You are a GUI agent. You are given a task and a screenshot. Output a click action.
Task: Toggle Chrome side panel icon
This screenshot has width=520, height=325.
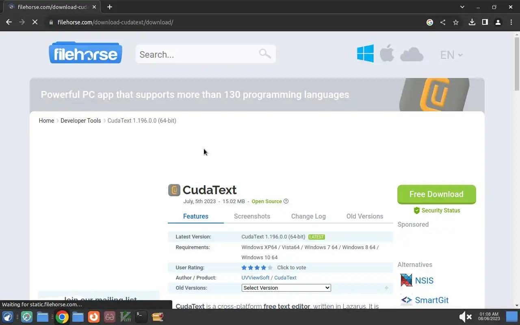(485, 22)
